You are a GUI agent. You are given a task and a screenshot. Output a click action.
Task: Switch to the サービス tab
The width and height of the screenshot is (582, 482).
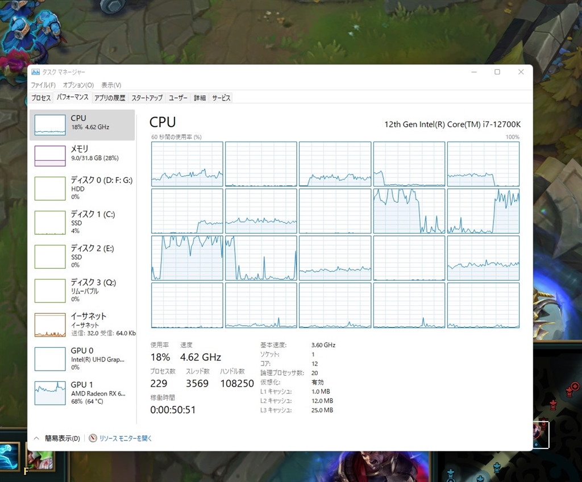(221, 98)
